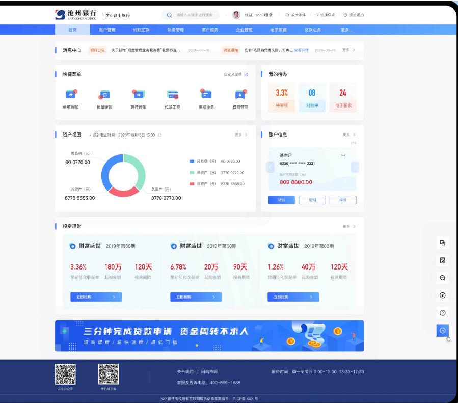Open the 网站声明 footer link
This screenshot has width=458, height=403.
(x=209, y=372)
